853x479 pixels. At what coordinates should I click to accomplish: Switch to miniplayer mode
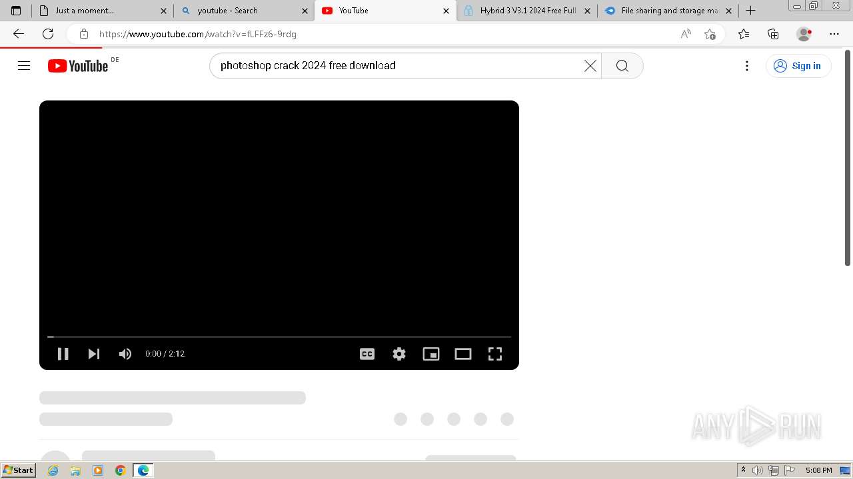click(431, 354)
